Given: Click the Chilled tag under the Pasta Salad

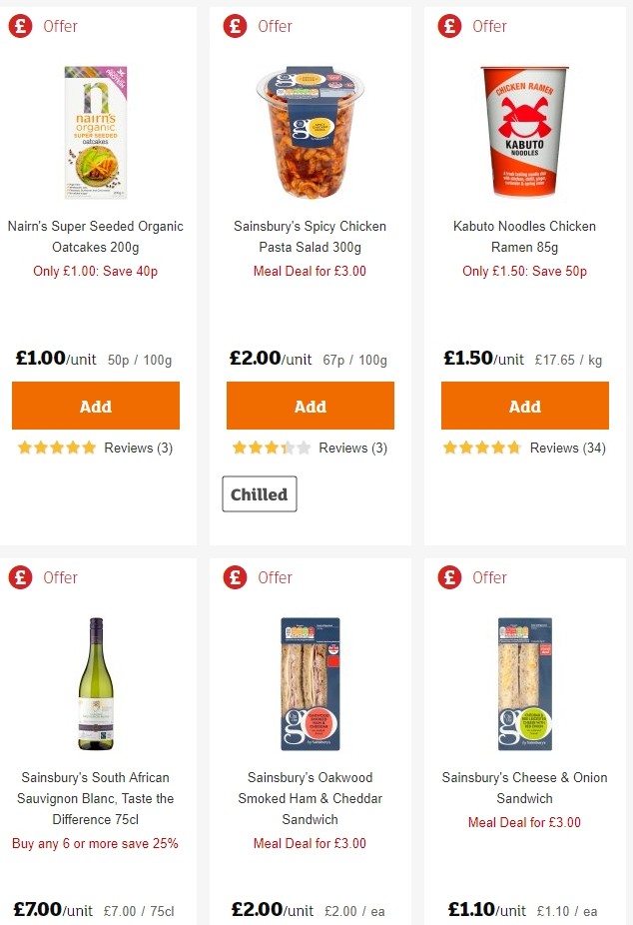Looking at the screenshot, I should point(259,493).
